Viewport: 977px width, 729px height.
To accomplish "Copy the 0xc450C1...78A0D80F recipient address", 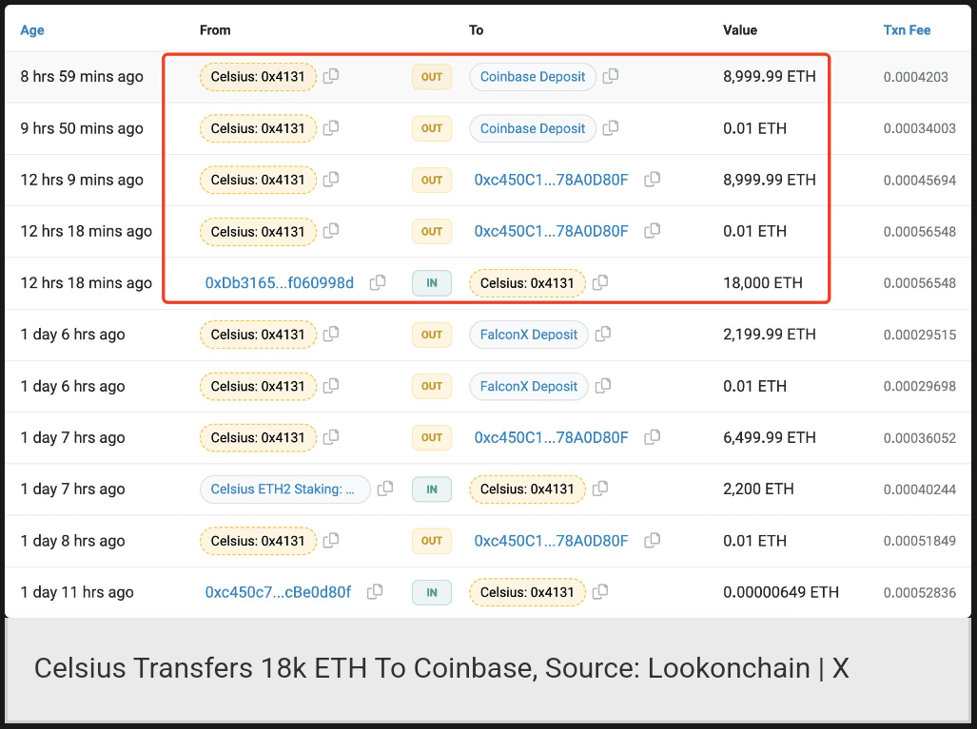I will click(x=653, y=180).
